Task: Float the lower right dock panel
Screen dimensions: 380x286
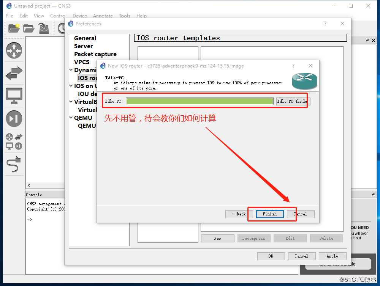Action: click(374, 194)
